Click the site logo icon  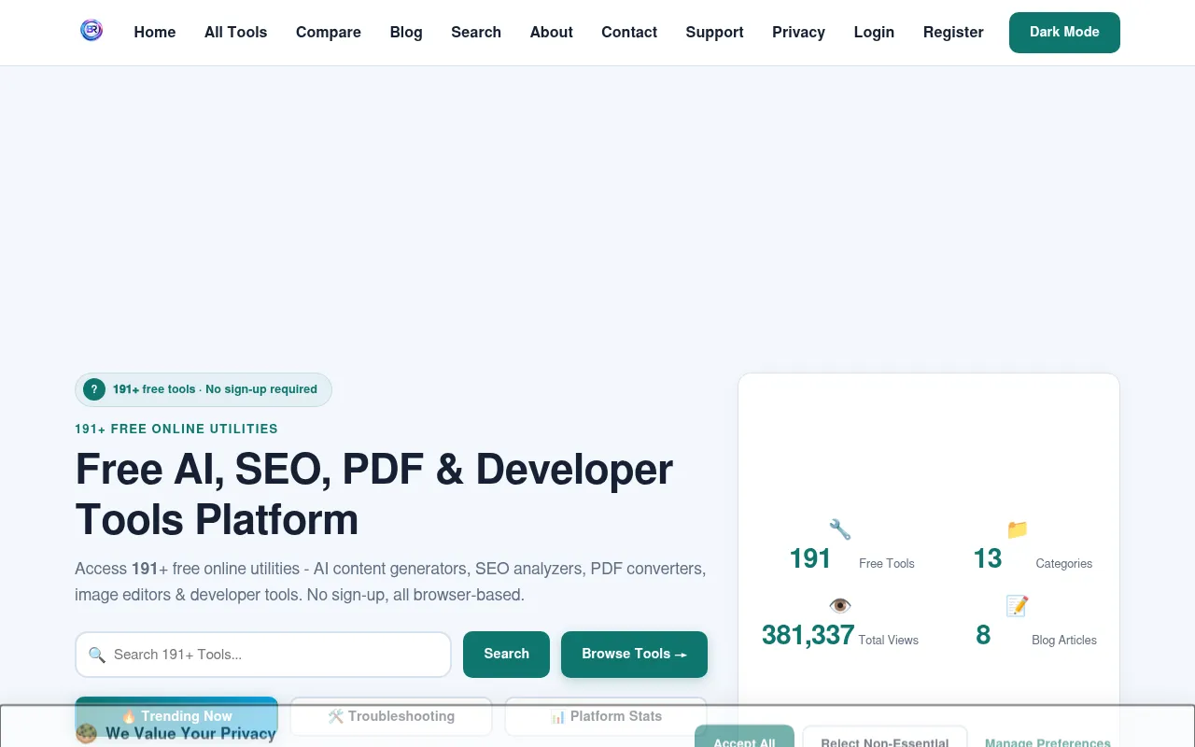pyautogui.click(x=91, y=31)
